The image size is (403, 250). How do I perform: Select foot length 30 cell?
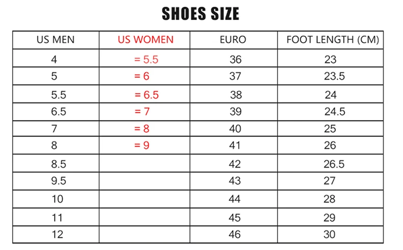coord(329,234)
